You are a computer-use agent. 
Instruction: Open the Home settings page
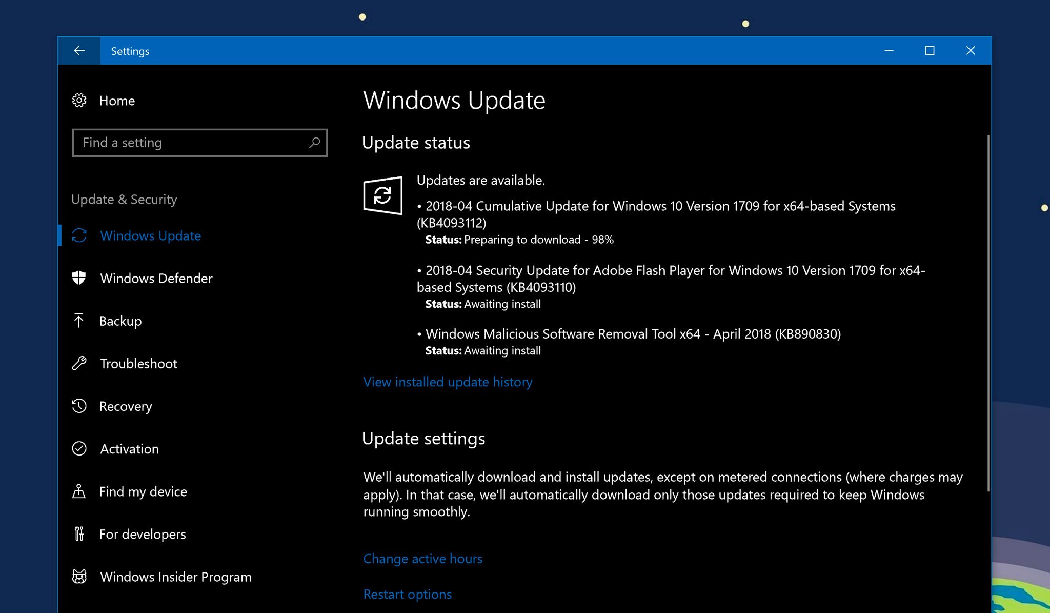point(117,101)
